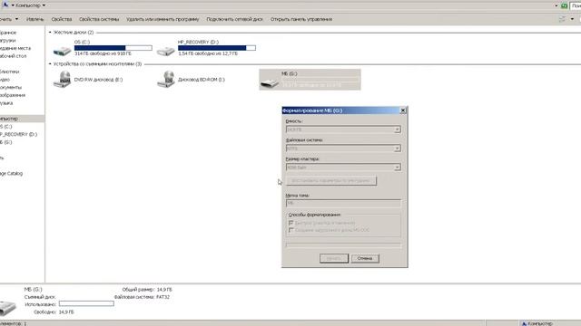Collapse the Жесткие диски (2) group
This screenshot has width=581, height=326.
pos(50,33)
